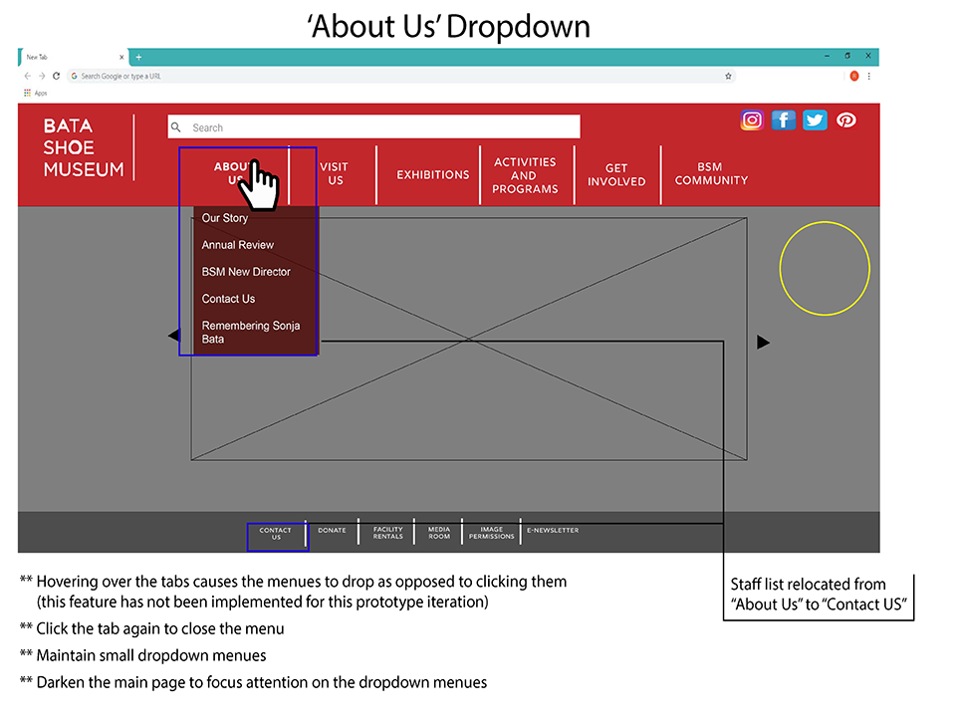Select Remembering Sonja Bata entry
This screenshot has width=956, height=727.
251,332
